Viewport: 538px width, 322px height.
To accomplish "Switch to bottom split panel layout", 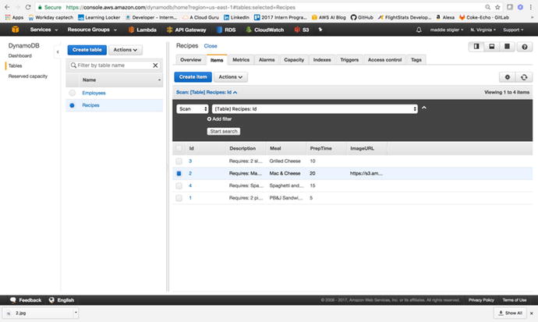I will (x=491, y=47).
